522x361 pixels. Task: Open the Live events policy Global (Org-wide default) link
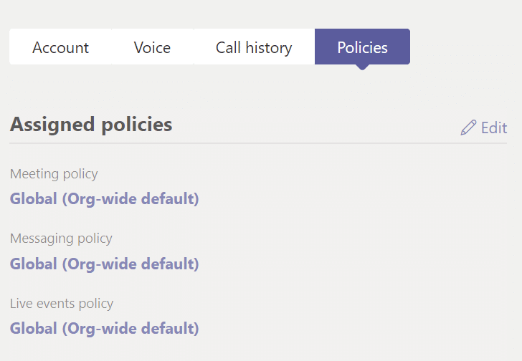[104, 329]
